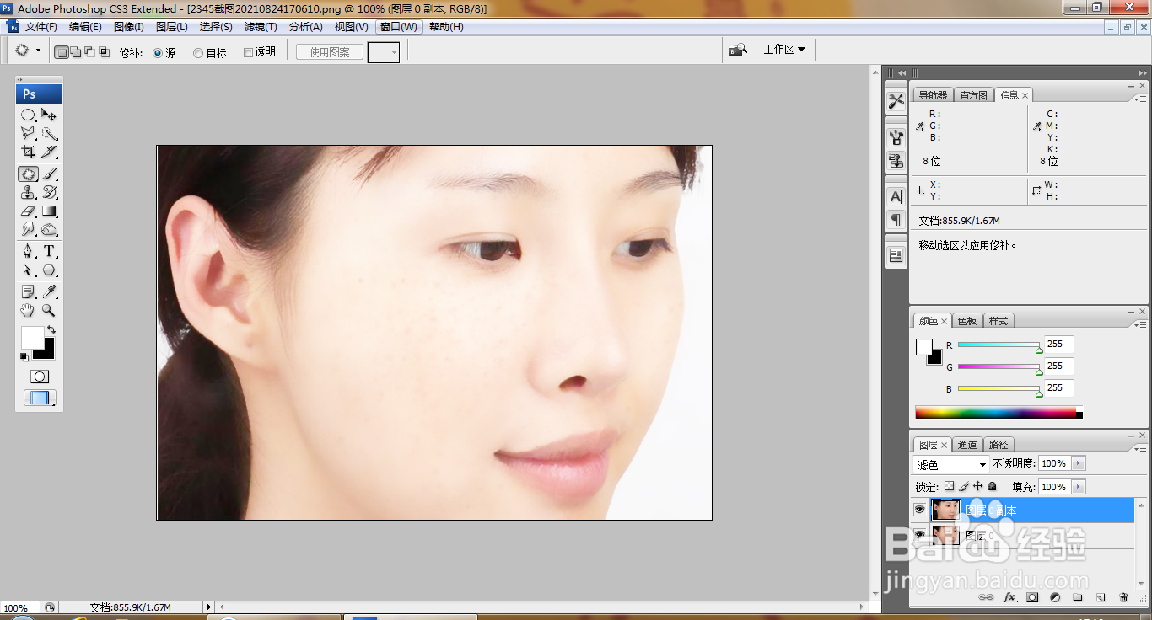Select the Sponge tool
This screenshot has height=620, width=1152.
pos(49,229)
